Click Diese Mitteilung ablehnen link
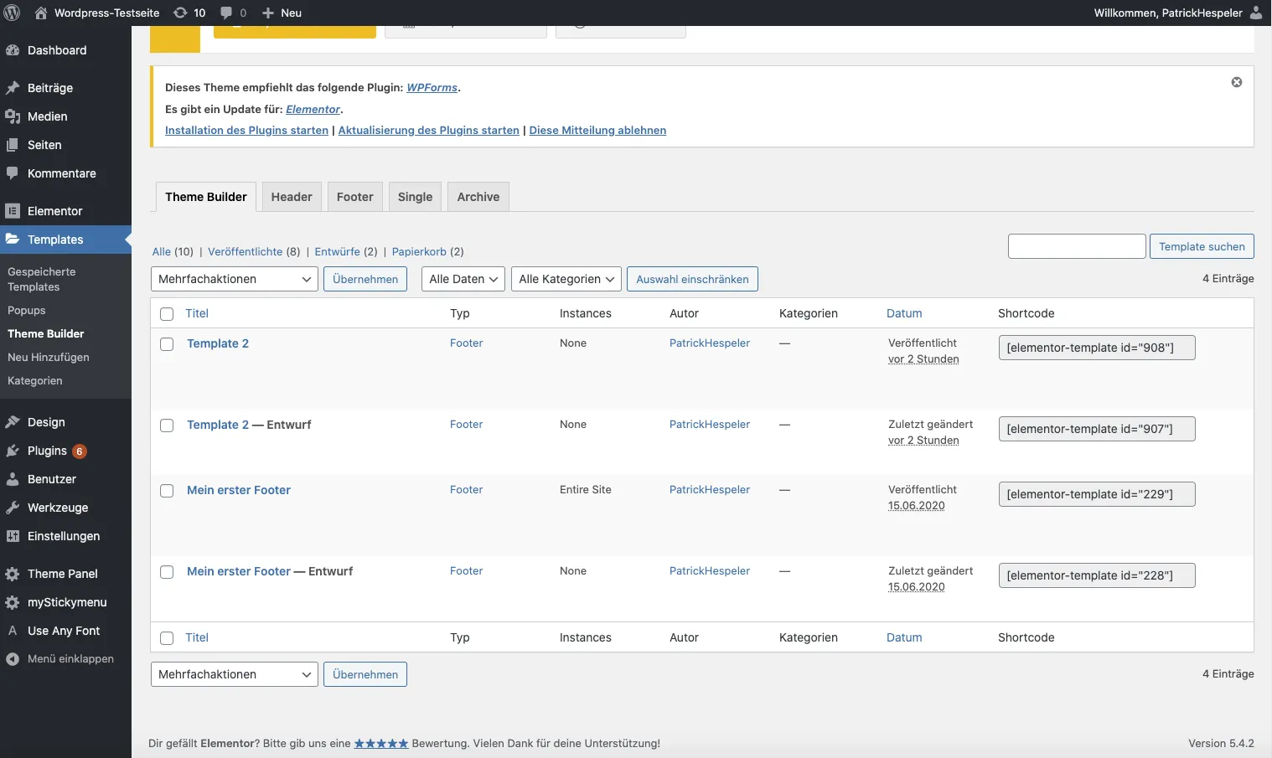The height and width of the screenshot is (758, 1272). [x=597, y=130]
